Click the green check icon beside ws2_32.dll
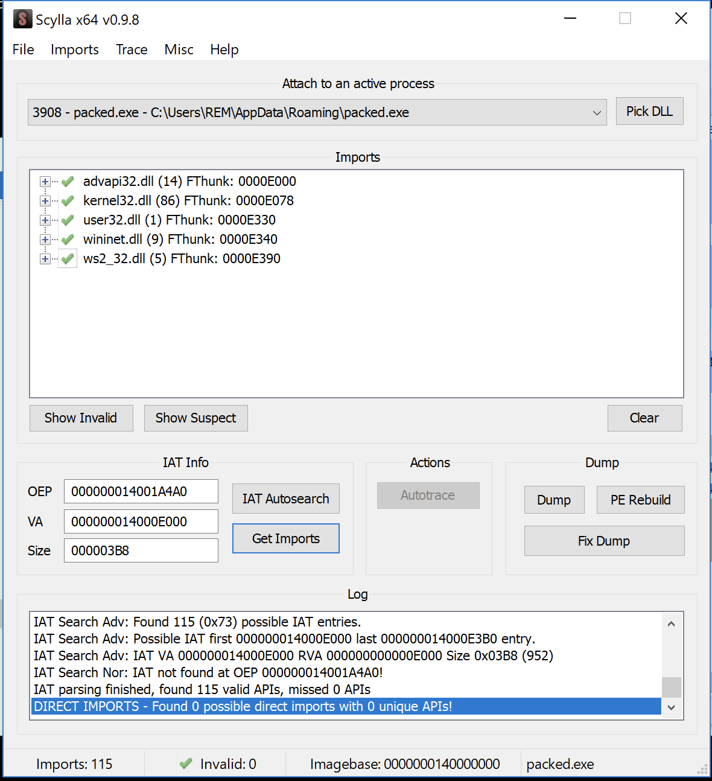712x781 pixels. tap(68, 259)
